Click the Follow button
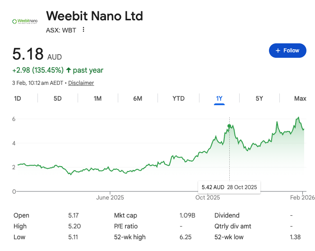Viewport: 315px width, 251px height. 287,51
